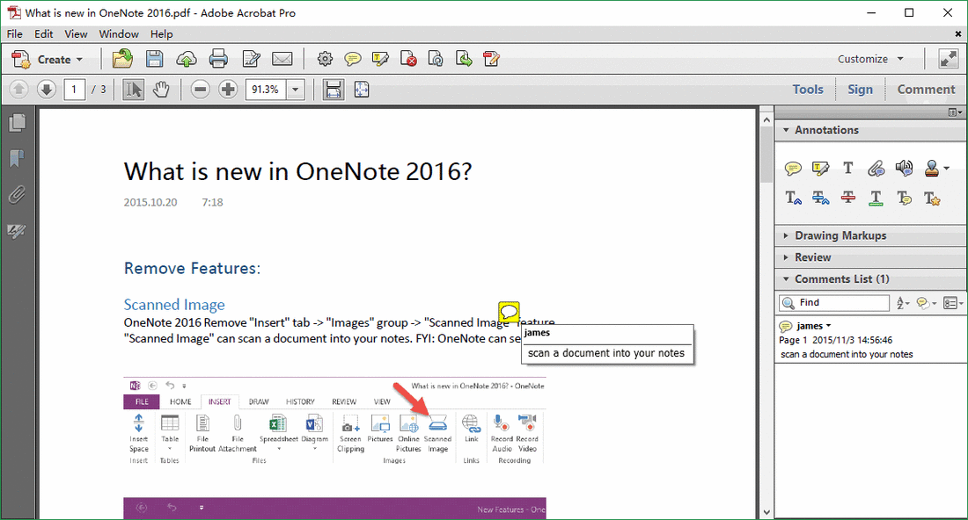This screenshot has height=520, width=968.
Task: Show Attachments paperclip sidebar panel
Action: click(17, 195)
